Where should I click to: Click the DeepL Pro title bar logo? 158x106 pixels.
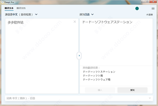3,2
